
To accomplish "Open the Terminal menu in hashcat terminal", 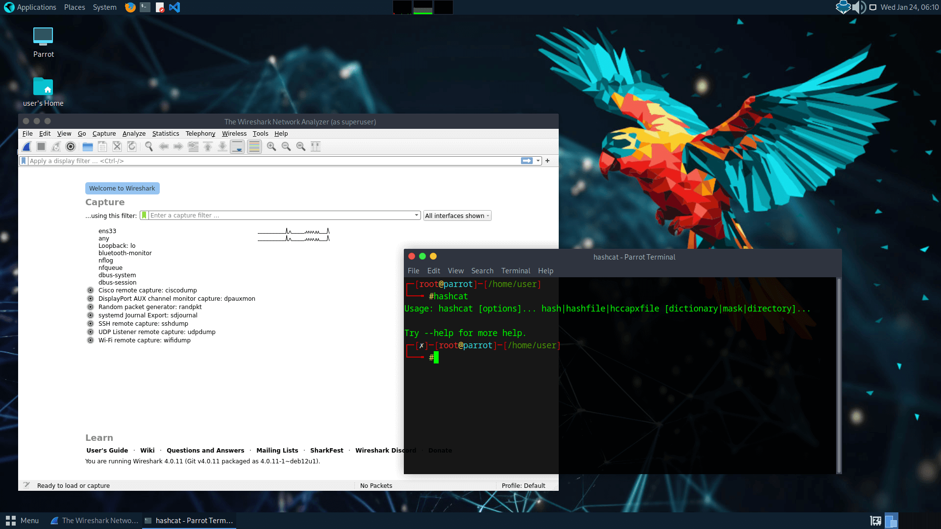I will (516, 271).
